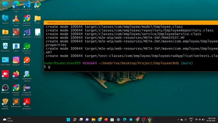Open Microsoft Edge from taskbar
The height and width of the screenshot is (123, 218).
125,120
